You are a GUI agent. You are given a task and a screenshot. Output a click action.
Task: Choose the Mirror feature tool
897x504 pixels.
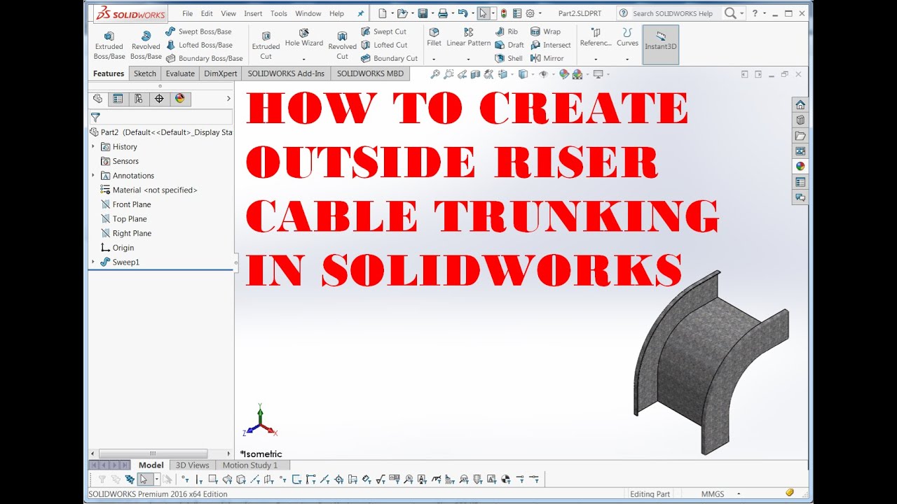pos(547,58)
